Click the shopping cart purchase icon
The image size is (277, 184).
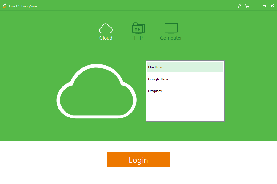pyautogui.click(x=247, y=6)
